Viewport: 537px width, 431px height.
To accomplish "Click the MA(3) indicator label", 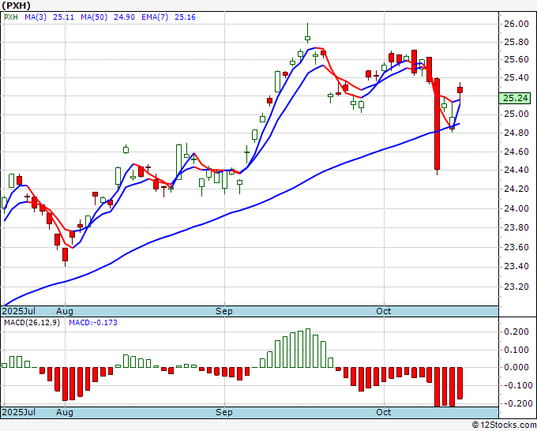I will (x=36, y=17).
